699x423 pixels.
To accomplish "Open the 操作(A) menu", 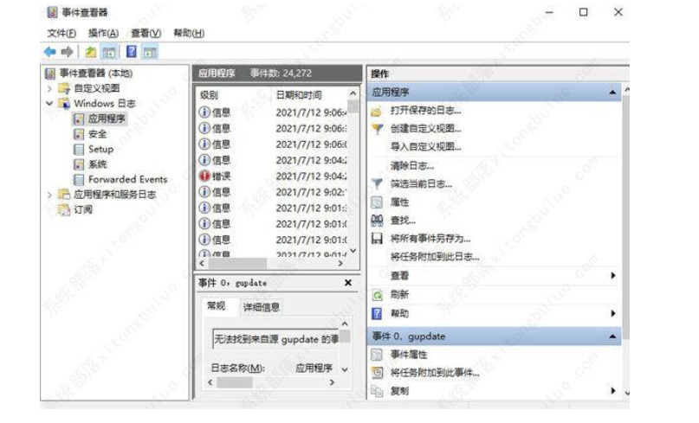I will pos(103,33).
